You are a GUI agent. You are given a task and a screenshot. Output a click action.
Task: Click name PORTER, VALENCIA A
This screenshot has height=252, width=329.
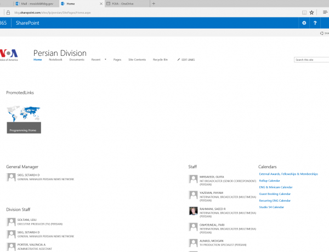[x=31, y=245]
